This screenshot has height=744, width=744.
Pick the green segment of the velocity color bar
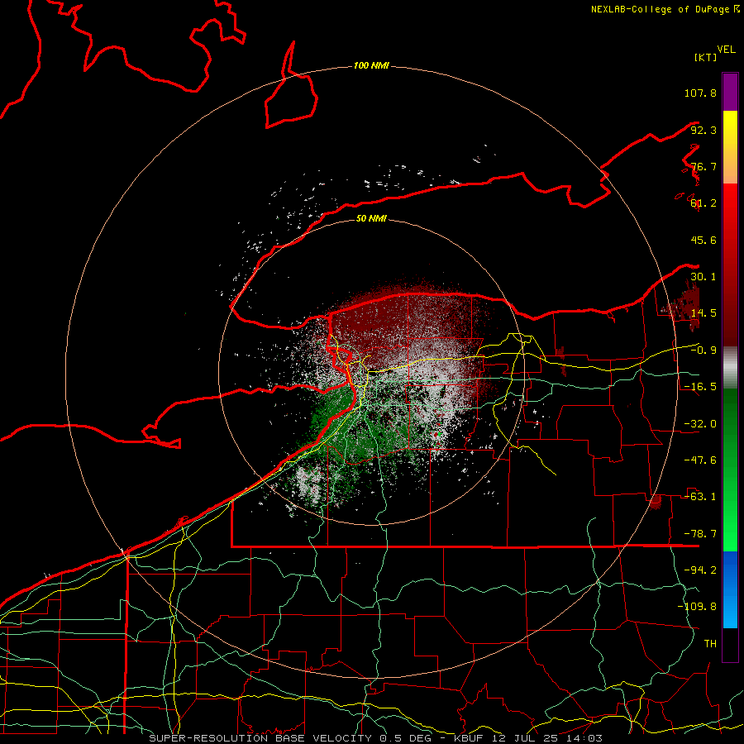[x=730, y=470]
